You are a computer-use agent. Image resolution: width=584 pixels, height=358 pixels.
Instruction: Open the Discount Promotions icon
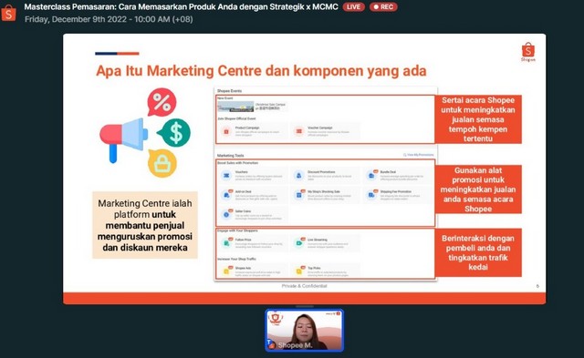pos(298,175)
